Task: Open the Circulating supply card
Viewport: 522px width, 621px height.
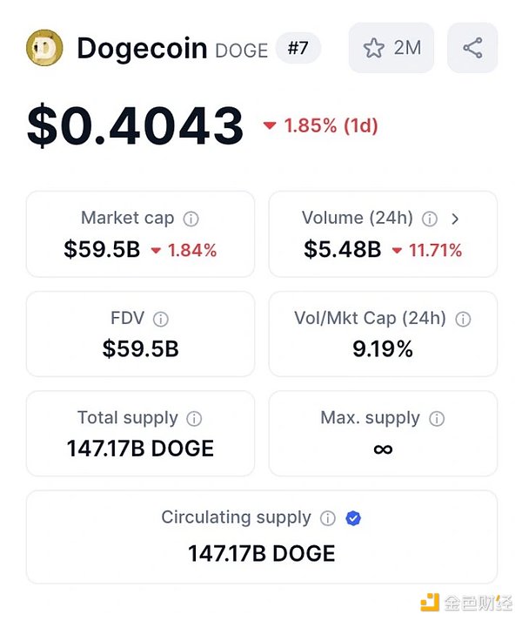Action: pyautogui.click(x=261, y=537)
